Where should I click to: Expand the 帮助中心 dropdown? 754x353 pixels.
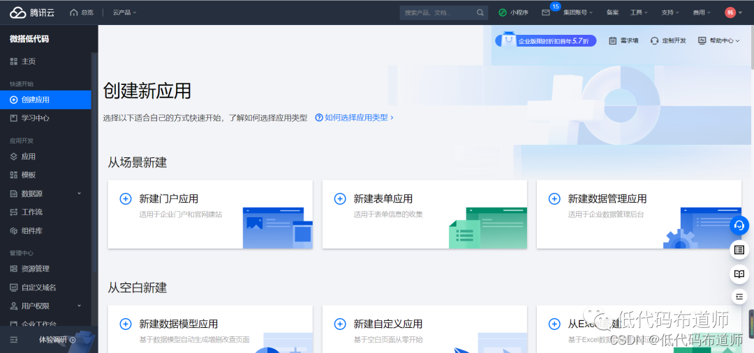tap(718, 41)
